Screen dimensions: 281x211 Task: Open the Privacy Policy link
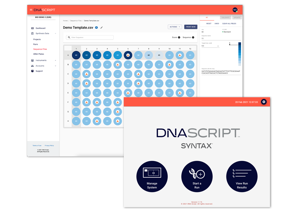49,146
